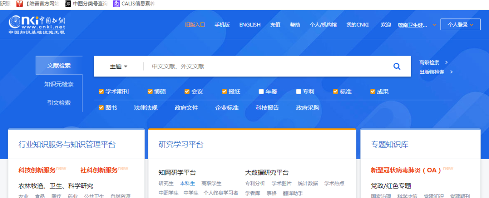Click the CNKI logo at top left
Screen dimensions: 489x198
(x=37, y=24)
